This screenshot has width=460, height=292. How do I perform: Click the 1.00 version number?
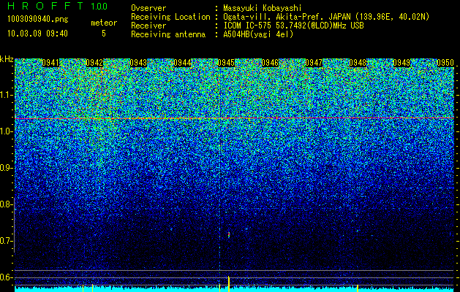pos(99,7)
